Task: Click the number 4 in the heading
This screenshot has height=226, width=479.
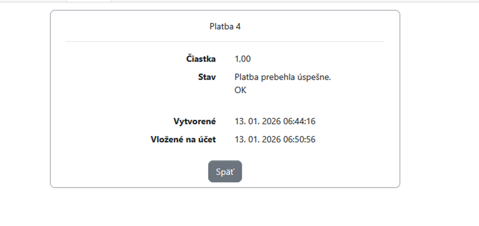Action: 238,26
